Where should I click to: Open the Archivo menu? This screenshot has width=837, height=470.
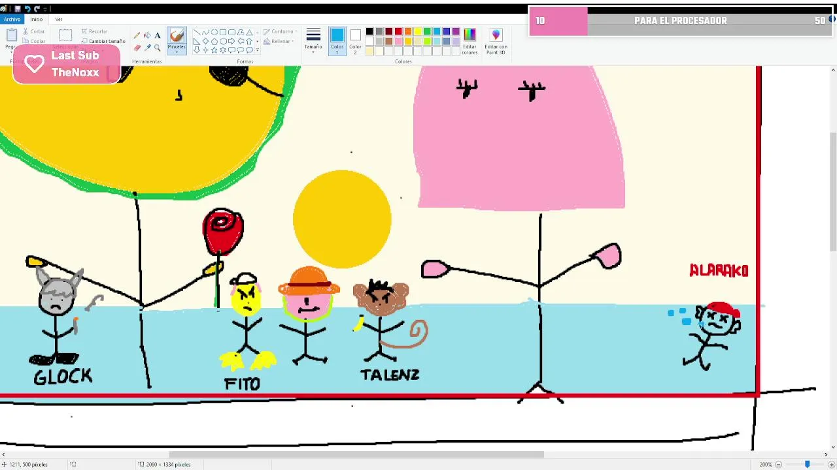click(12, 19)
